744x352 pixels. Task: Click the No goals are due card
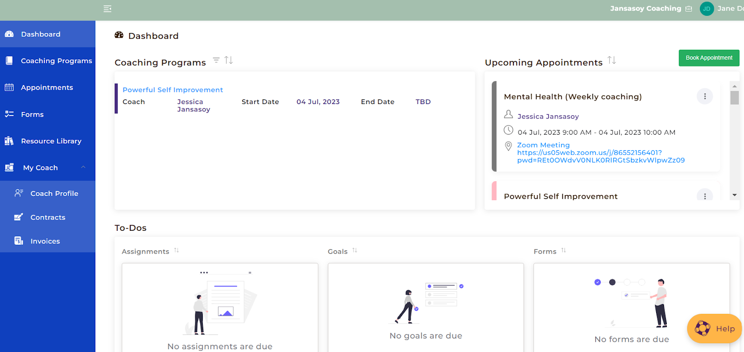tap(426, 307)
